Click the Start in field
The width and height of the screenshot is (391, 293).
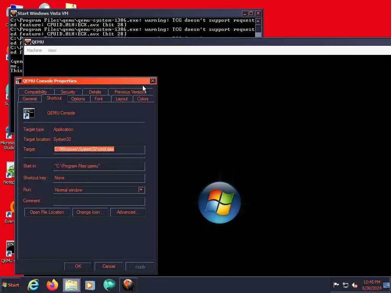click(x=99, y=166)
